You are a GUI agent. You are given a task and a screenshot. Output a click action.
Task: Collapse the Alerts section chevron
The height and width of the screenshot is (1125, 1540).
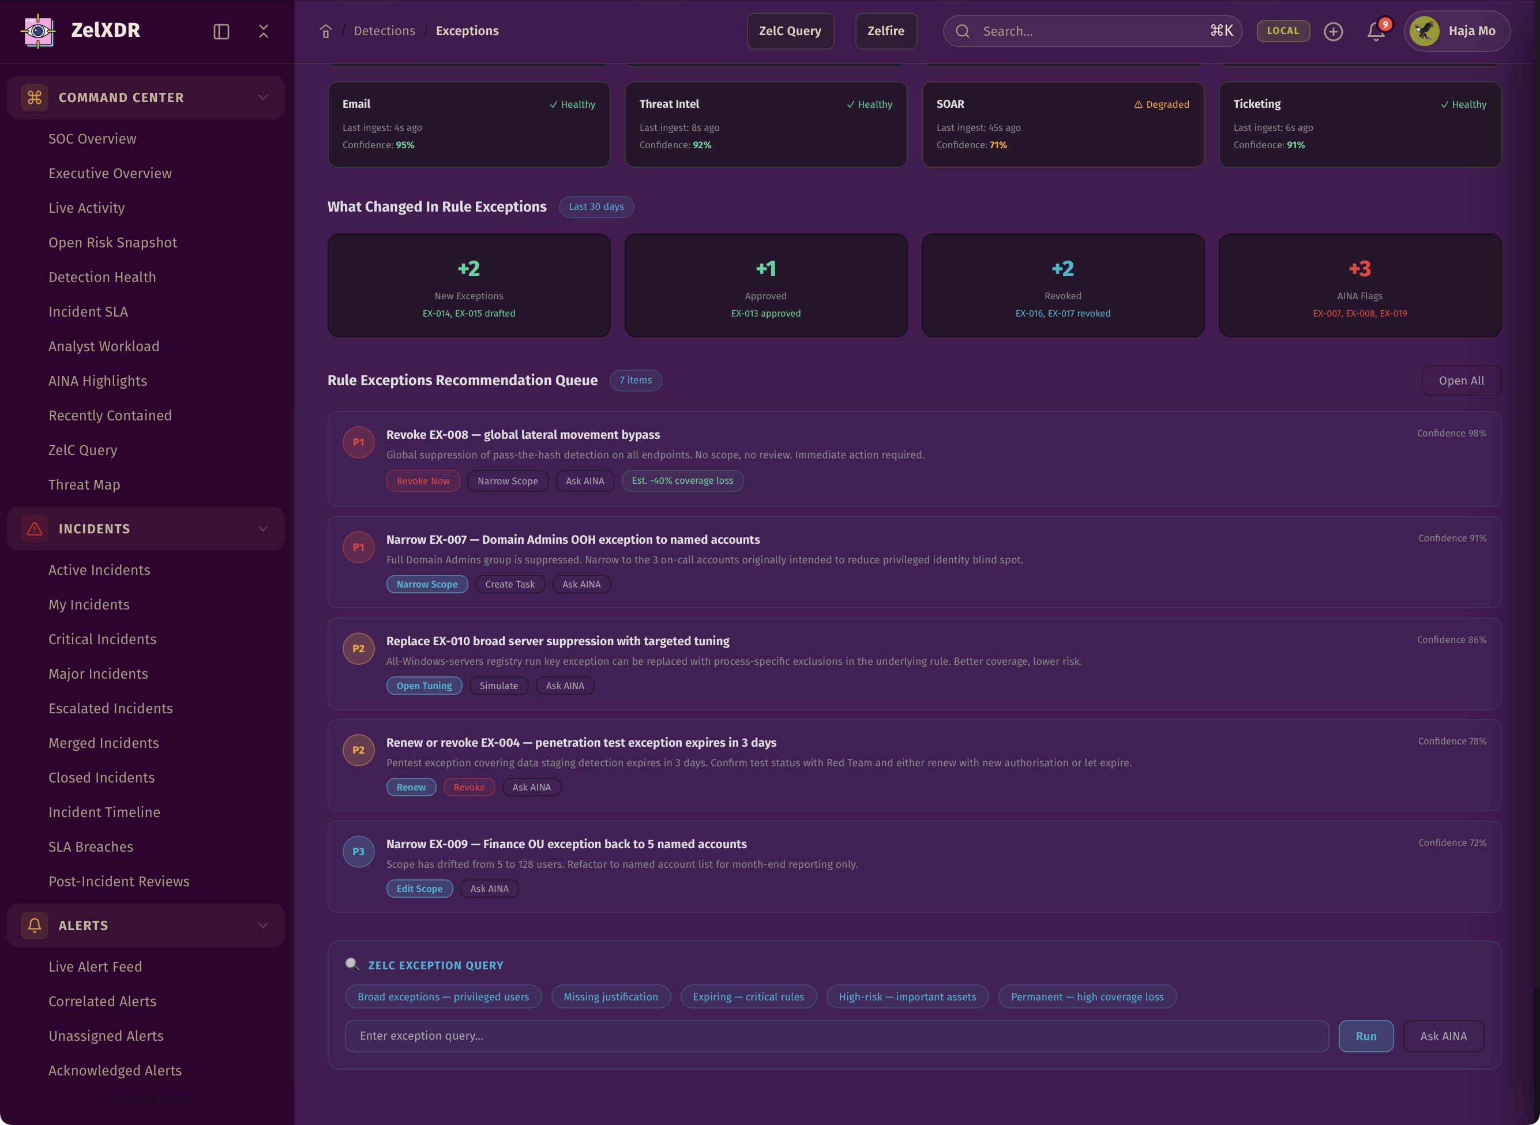263,925
